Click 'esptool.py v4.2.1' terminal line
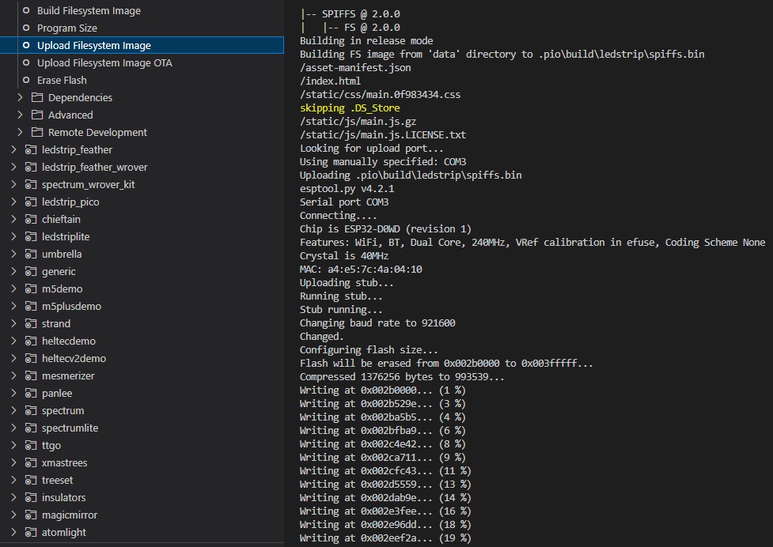This screenshot has width=773, height=547. tap(347, 189)
